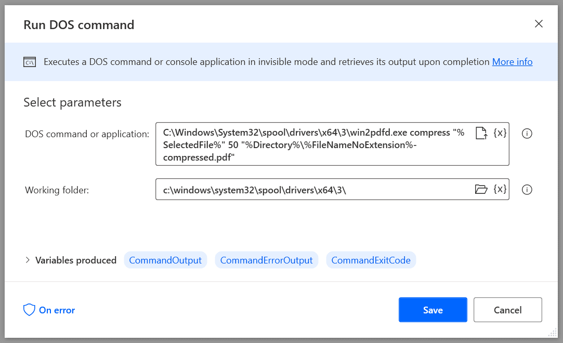Click the shield icon next to On error

29,310
